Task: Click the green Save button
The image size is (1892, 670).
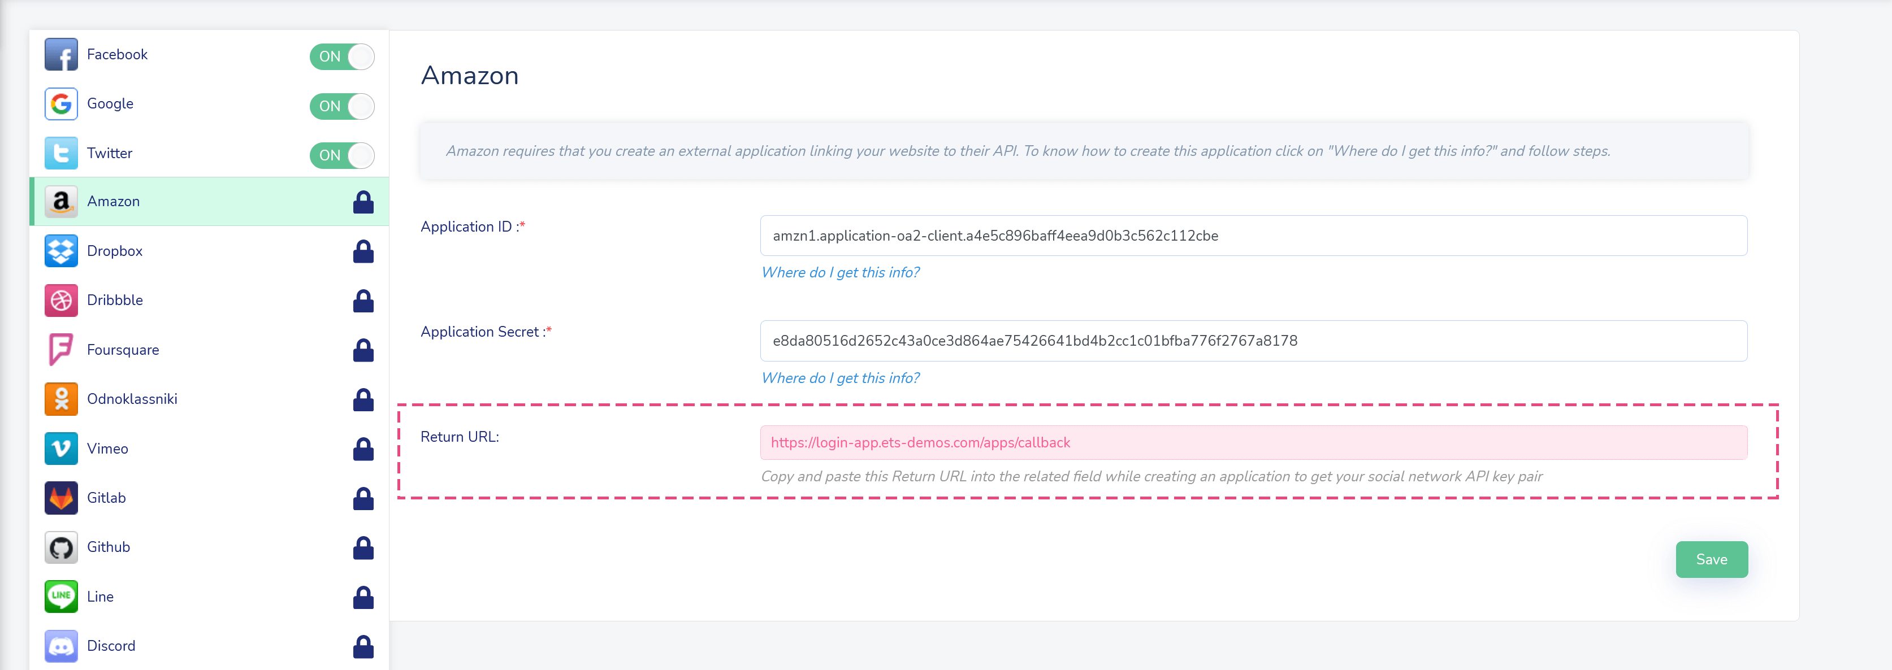Action: [x=1711, y=560]
